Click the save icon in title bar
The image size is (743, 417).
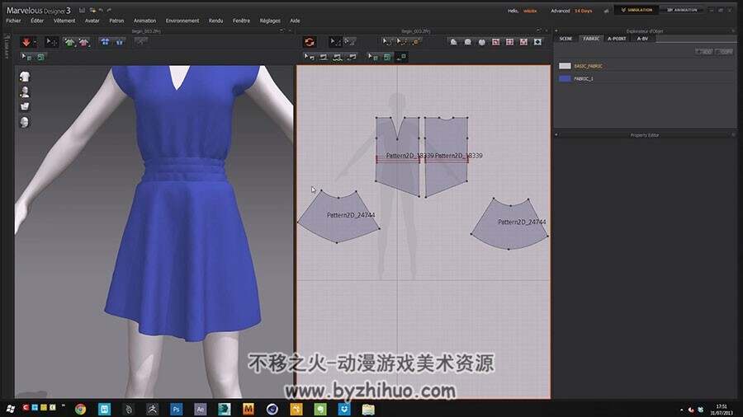coord(82,10)
